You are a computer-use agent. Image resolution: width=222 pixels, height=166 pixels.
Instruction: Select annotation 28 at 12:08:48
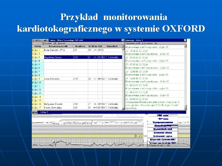[x=155, y=73]
